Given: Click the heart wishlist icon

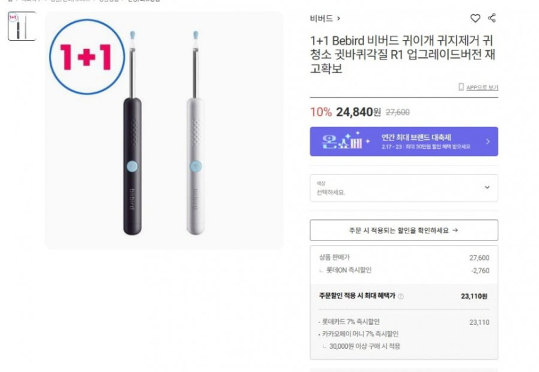Looking at the screenshot, I should (475, 18).
